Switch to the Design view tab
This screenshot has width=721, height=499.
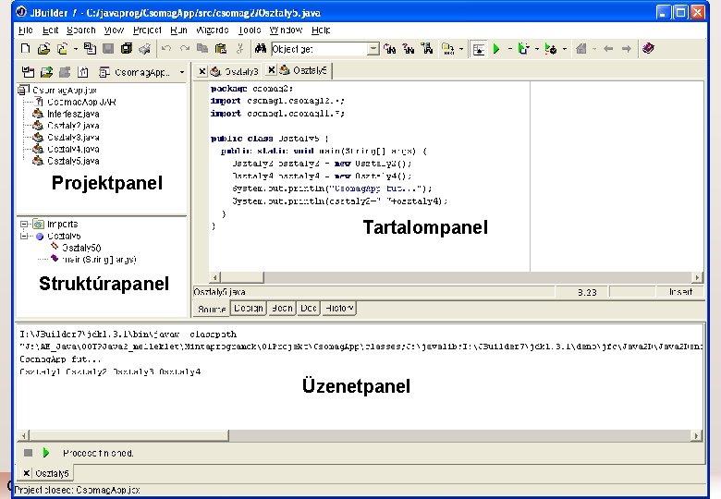coord(249,308)
